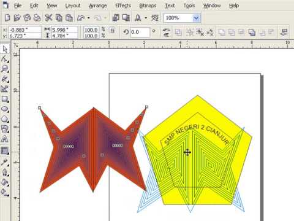Screen dimensions: 294x221
Task: Click the y position field
Action: [x=25, y=36]
